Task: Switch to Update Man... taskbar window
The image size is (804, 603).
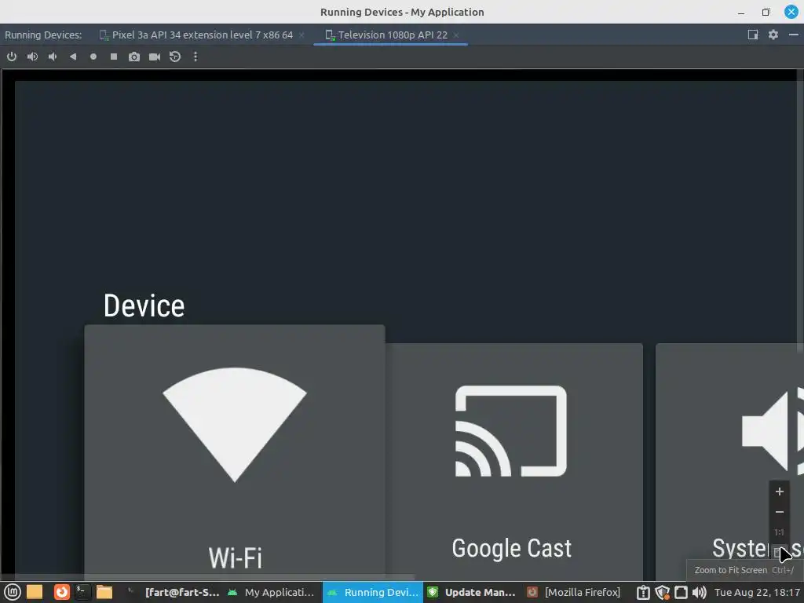Action: [x=473, y=592]
